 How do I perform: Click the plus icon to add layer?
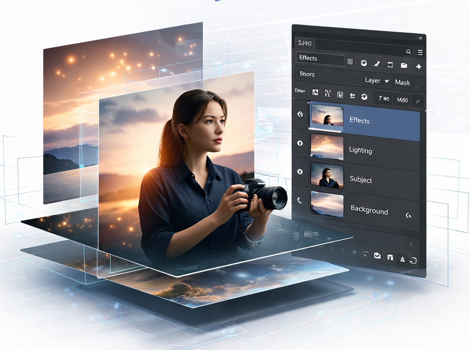pyautogui.click(x=418, y=67)
